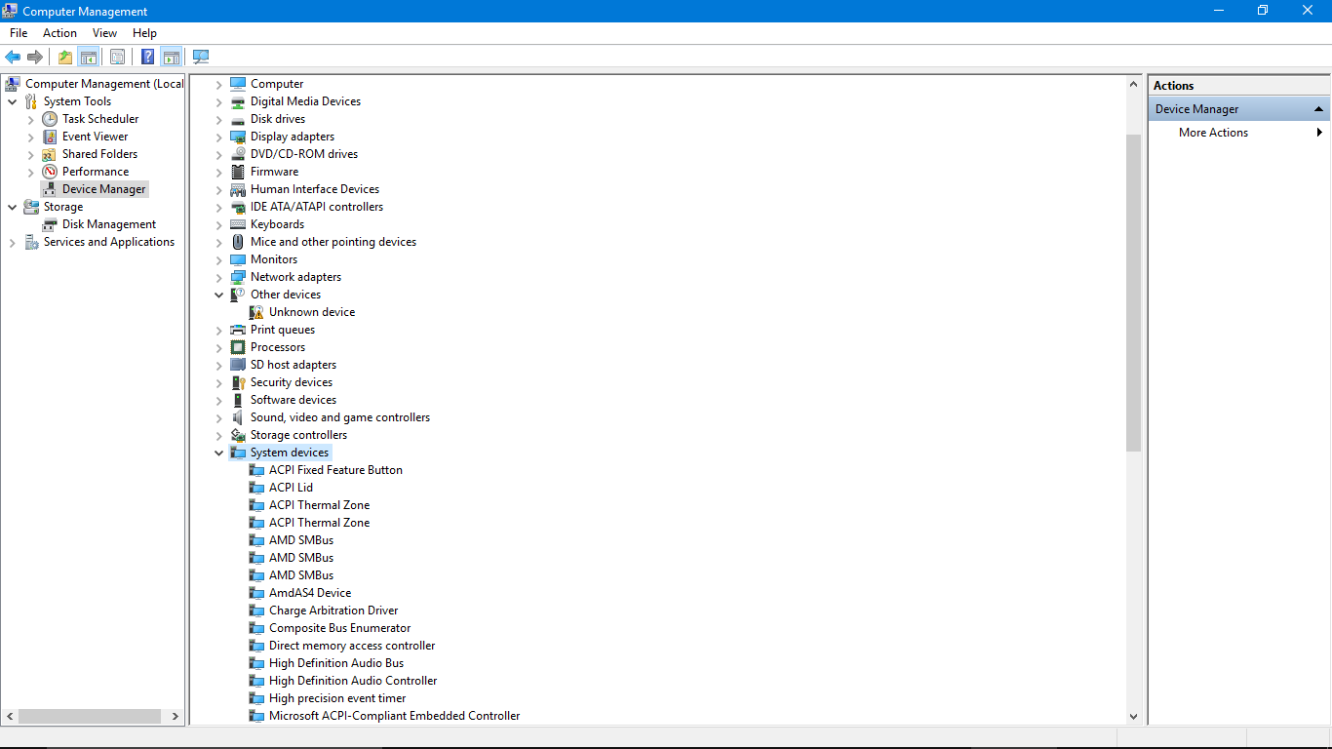This screenshot has width=1332, height=749.
Task: Collapse the Storage tree node
Action: point(12,207)
